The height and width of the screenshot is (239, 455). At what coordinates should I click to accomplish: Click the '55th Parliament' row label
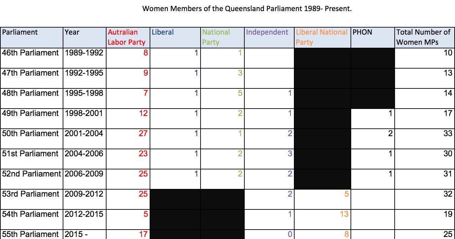pos(30,234)
